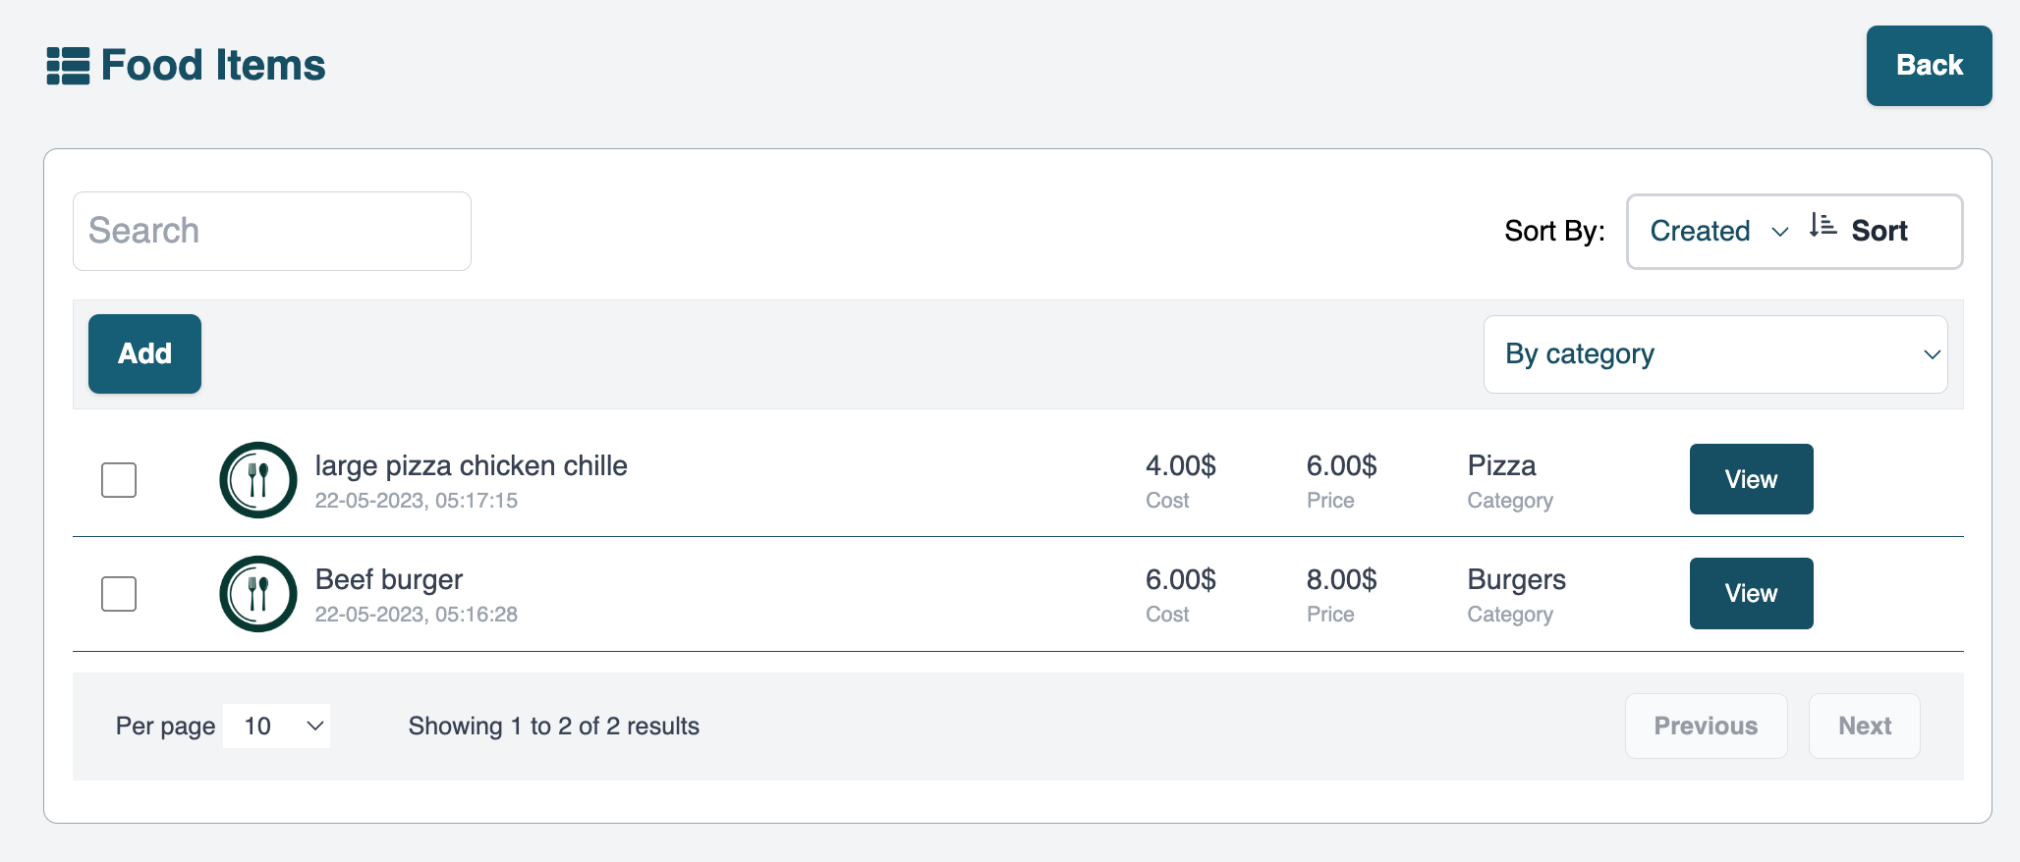Click the large pizza chicken chille plate icon

pyautogui.click(x=258, y=480)
